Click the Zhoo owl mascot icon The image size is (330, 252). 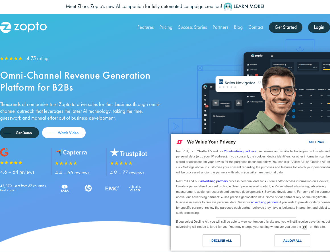(x=228, y=7)
